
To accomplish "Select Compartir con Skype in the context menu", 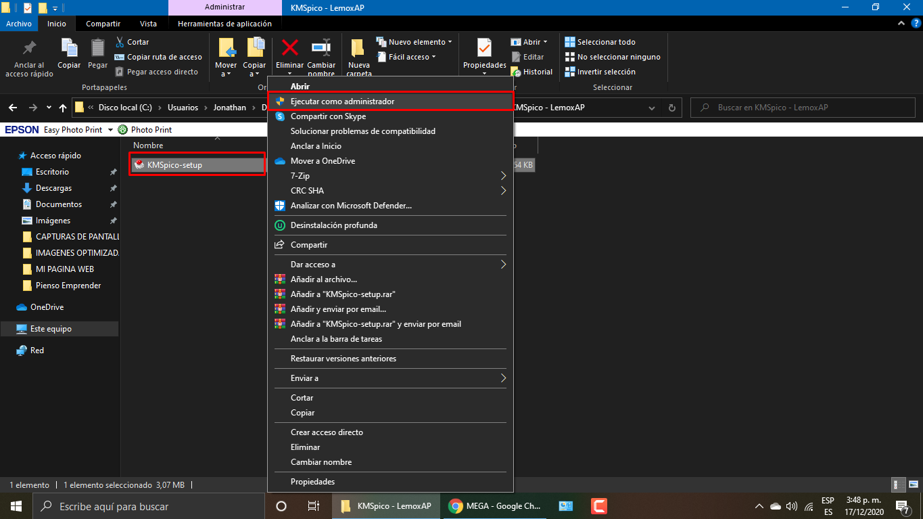I will (391, 116).
